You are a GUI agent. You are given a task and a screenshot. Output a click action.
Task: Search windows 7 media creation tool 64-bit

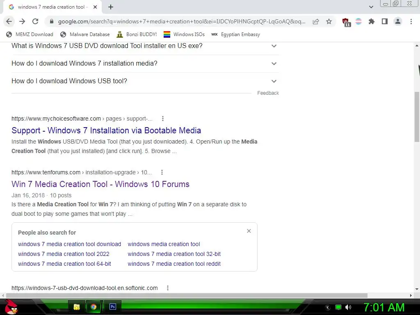(x=64, y=264)
